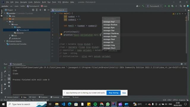This screenshot has height=107, width=190.
Task: Click the Windows search box
Action: click(27, 104)
